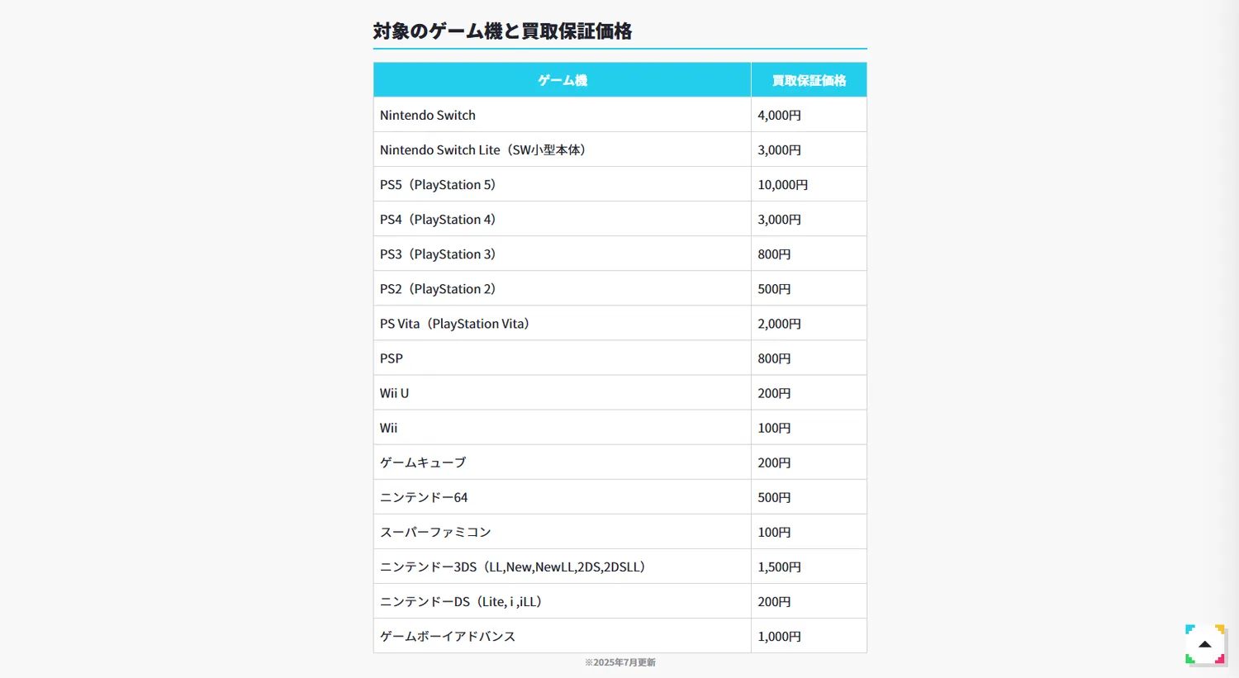Click the PS5 (PlayStation 5) cell

click(x=438, y=185)
